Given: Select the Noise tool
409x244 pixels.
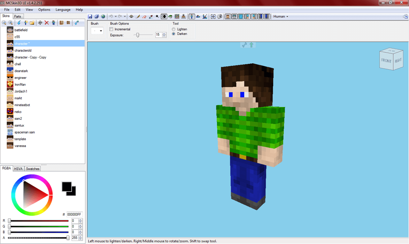Looking at the screenshot, I should pos(177,16).
